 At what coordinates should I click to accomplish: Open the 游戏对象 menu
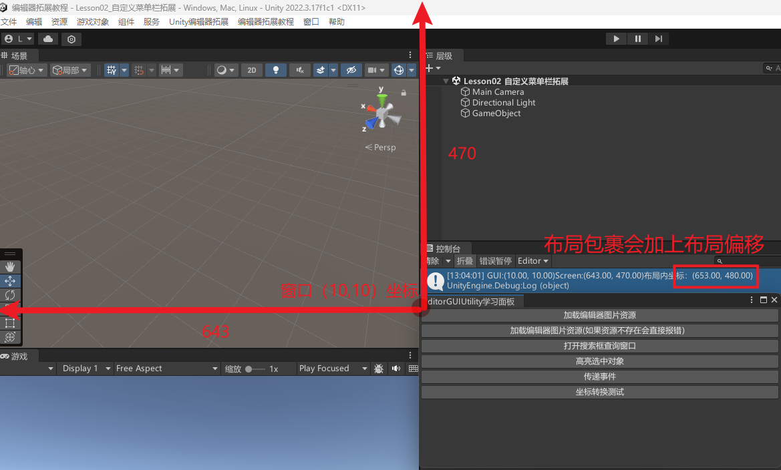(x=92, y=22)
